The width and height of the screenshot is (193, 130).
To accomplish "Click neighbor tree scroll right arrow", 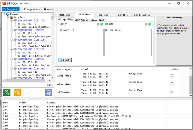I will point(49,81).
